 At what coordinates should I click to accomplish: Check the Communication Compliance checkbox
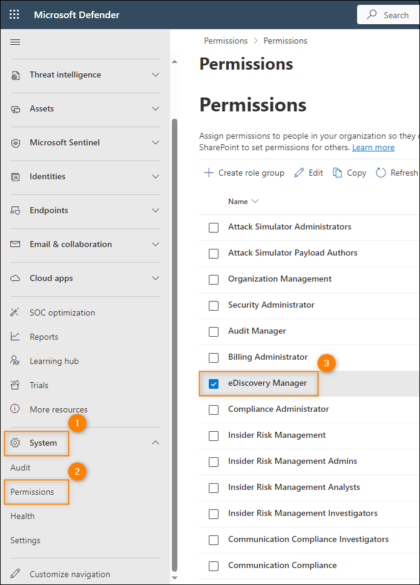(214, 566)
